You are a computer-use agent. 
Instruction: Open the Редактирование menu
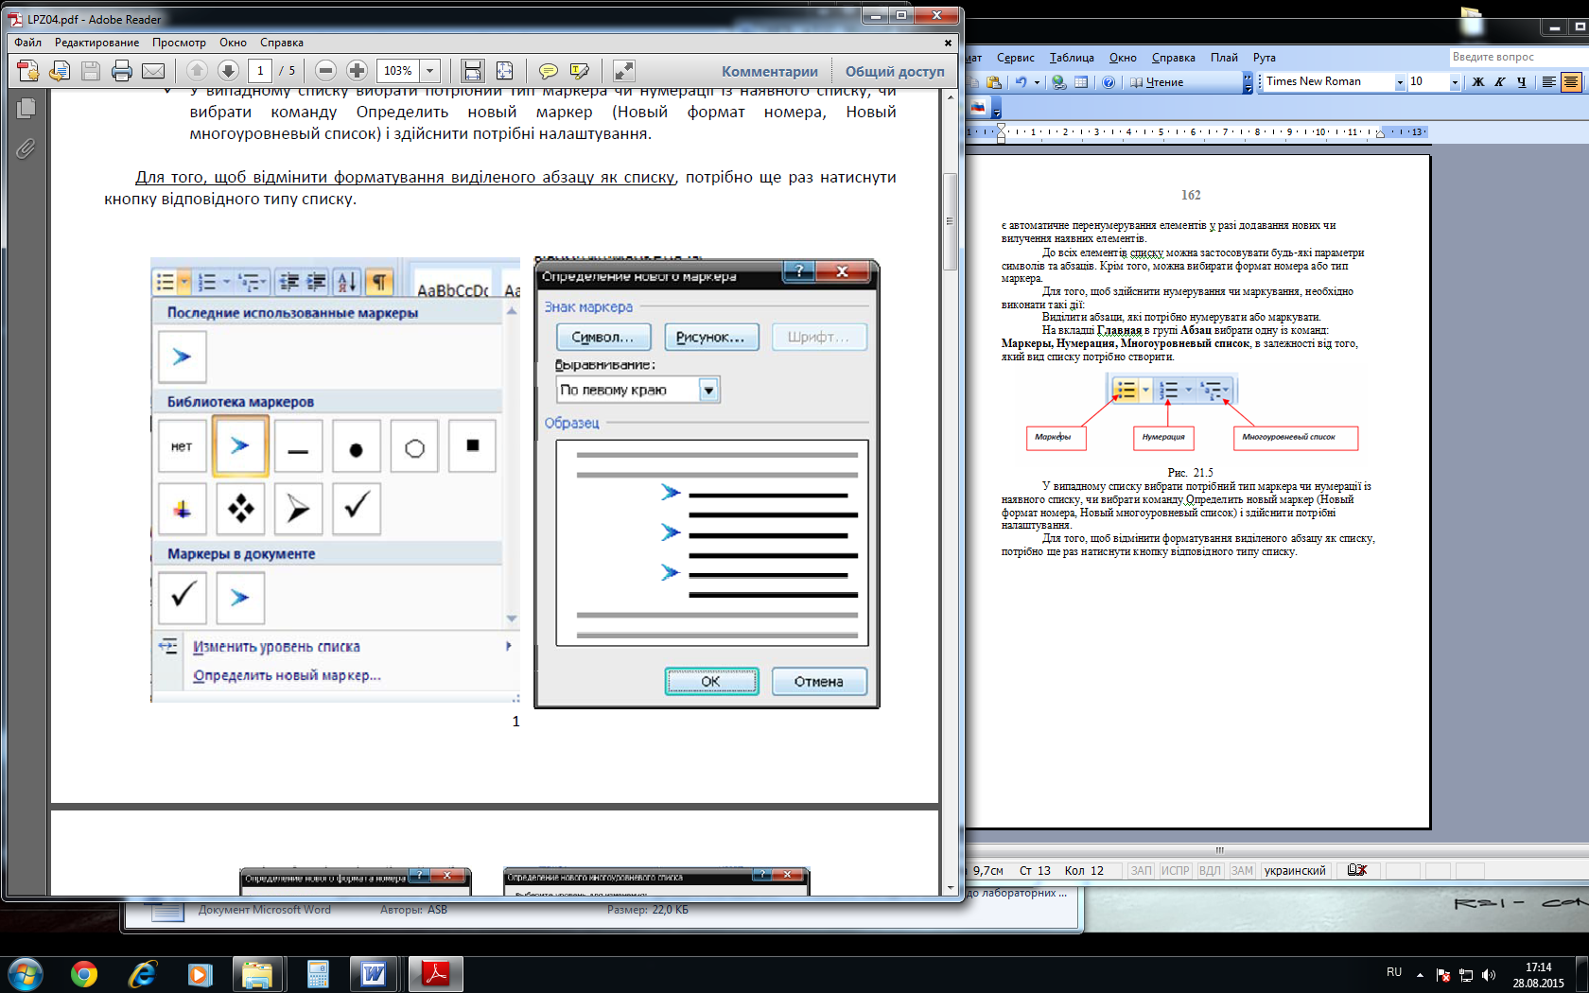point(96,43)
